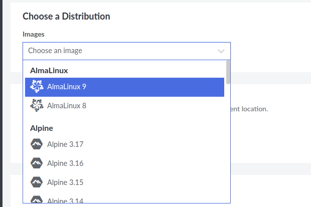Viewport: 311px width, 207px height.
Task: Click the Alpine 3.17 mountain icon
Action: 37,144
